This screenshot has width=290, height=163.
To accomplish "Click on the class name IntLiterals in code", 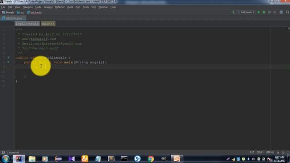I will tap(55, 58).
